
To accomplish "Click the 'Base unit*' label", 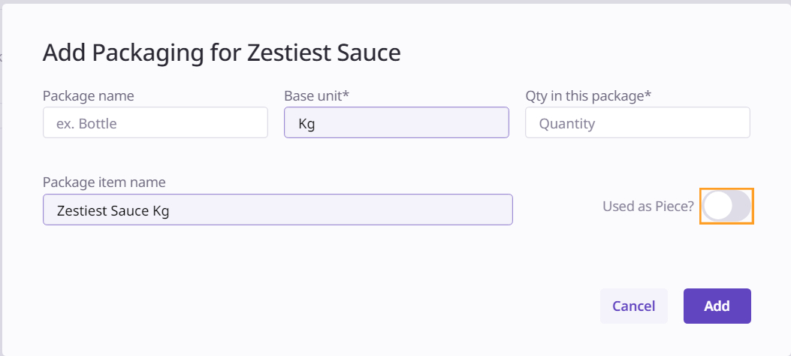I will click(317, 95).
